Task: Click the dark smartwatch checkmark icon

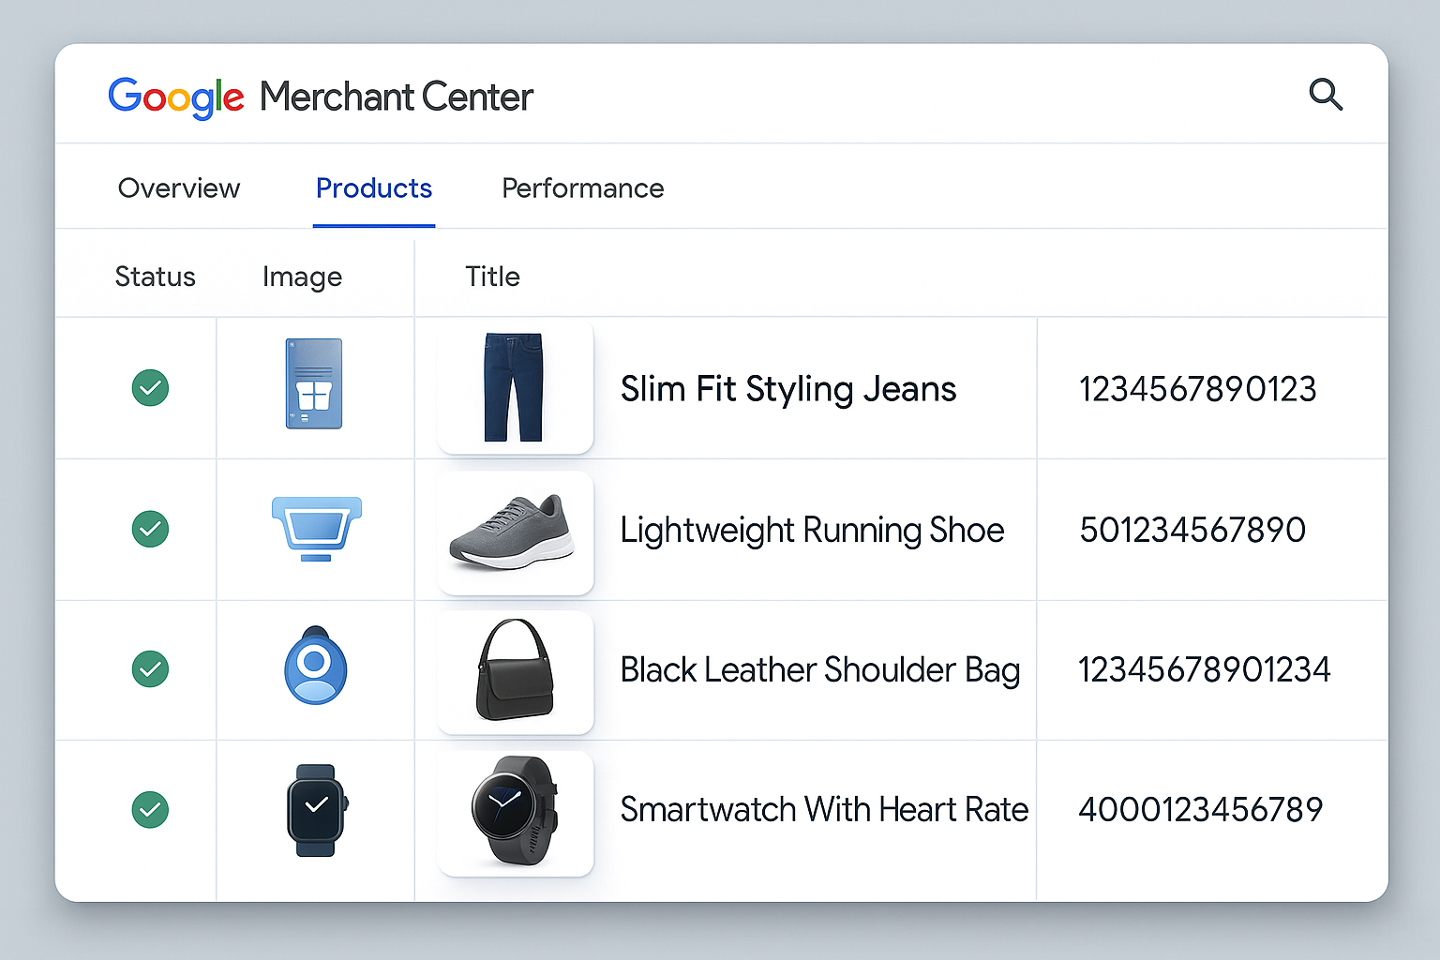Action: click(317, 809)
